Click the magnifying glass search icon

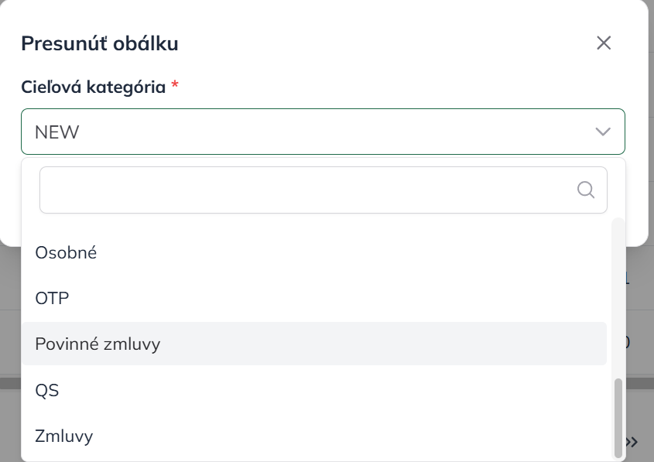tap(586, 190)
